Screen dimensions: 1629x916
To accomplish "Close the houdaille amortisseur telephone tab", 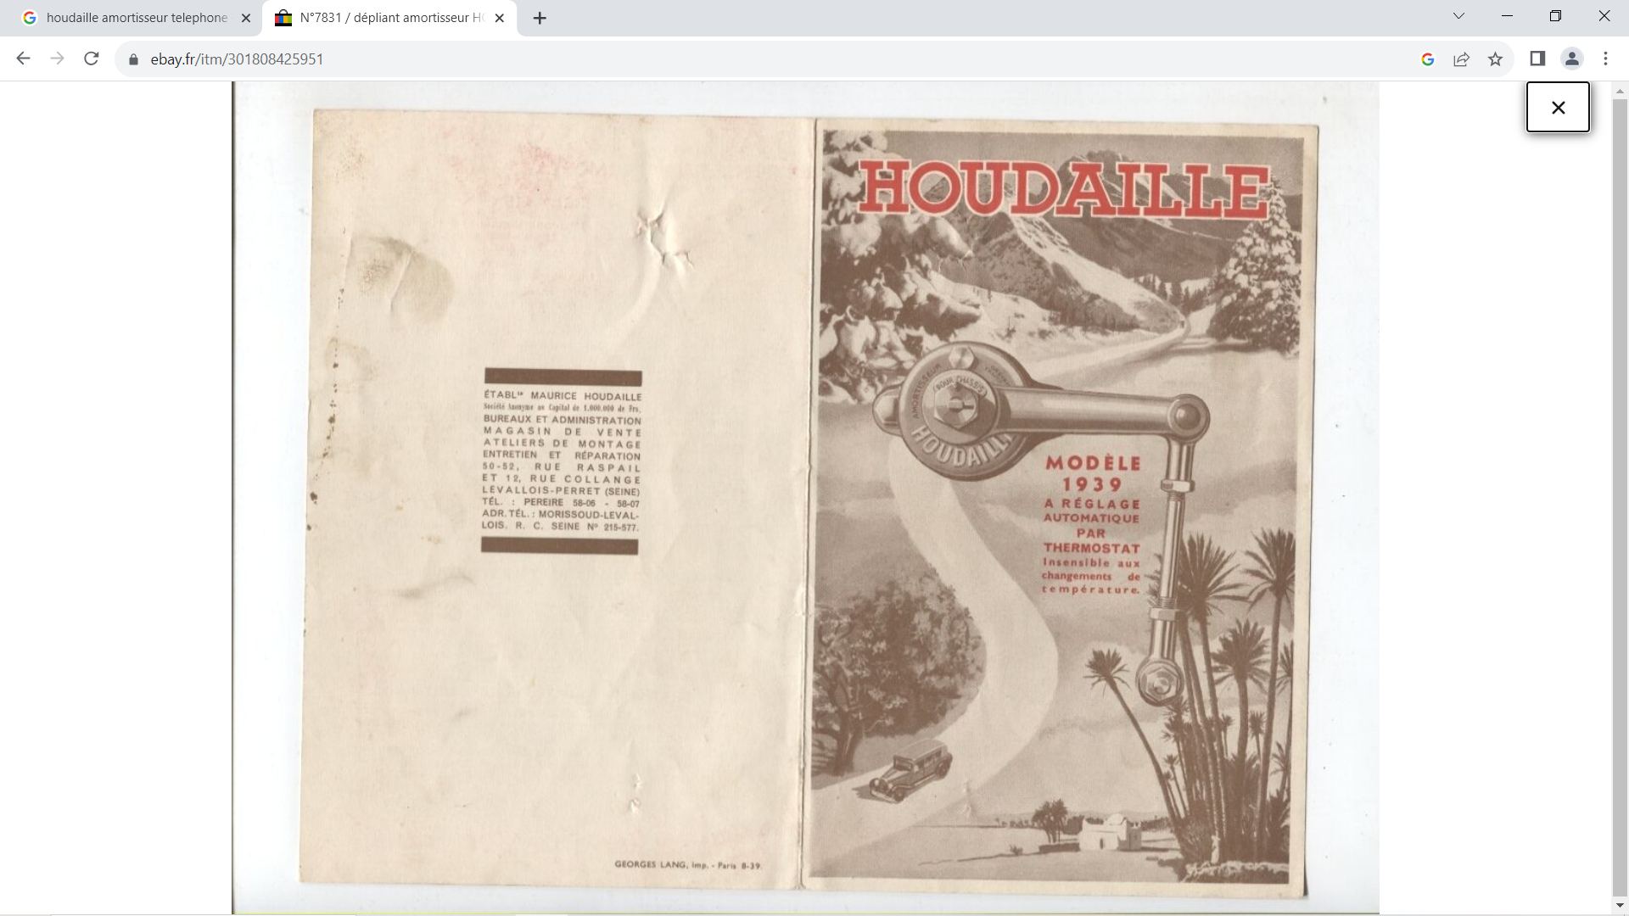I will (x=246, y=18).
